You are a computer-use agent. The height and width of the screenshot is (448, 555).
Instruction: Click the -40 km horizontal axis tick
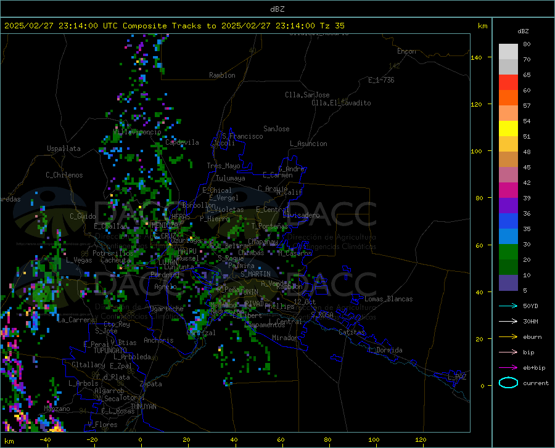coord(45,440)
